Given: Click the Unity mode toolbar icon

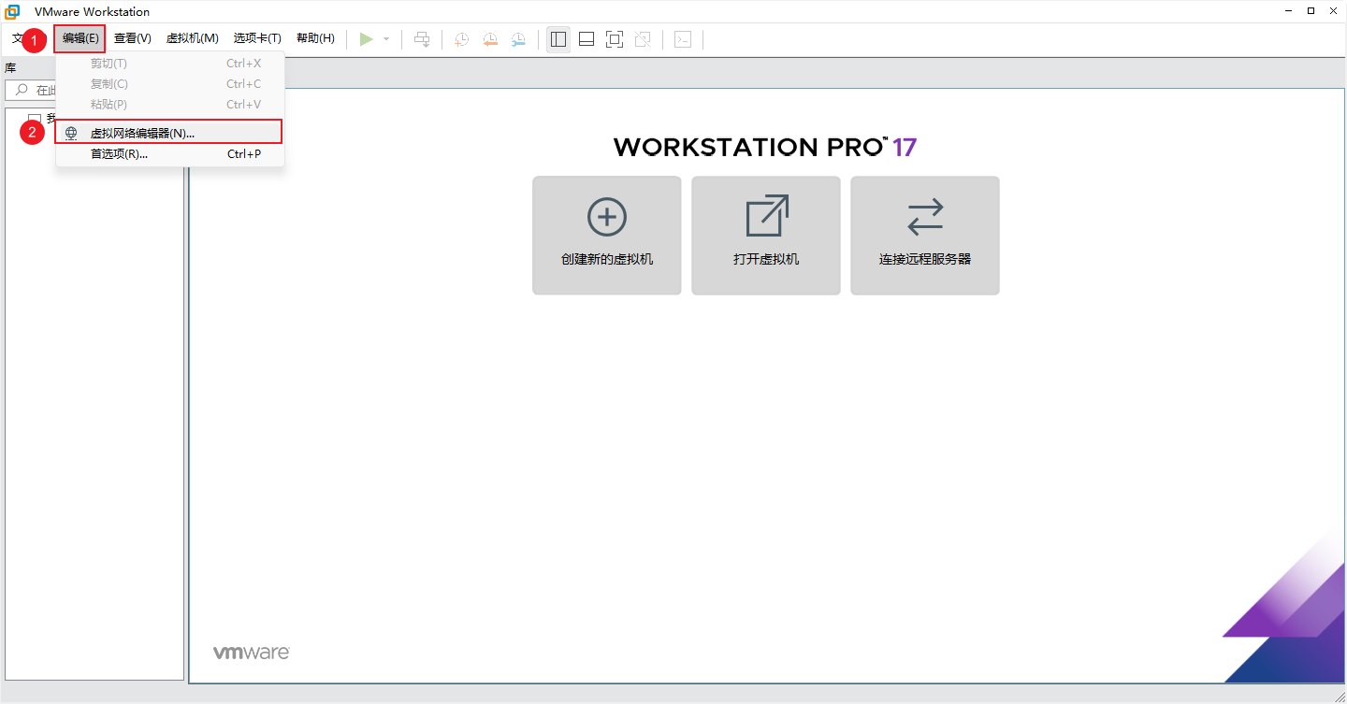Looking at the screenshot, I should click(x=643, y=39).
